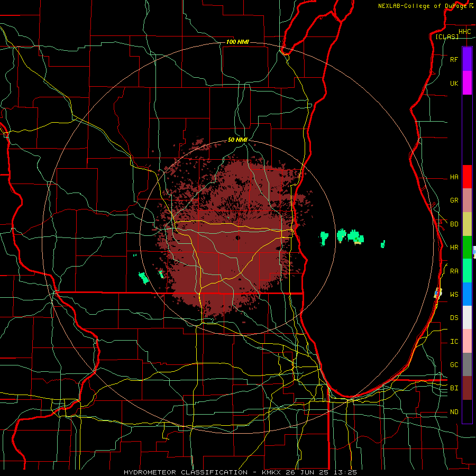Select the BD legend label
Viewport: 476px width, 476px height.
pyautogui.click(x=454, y=224)
